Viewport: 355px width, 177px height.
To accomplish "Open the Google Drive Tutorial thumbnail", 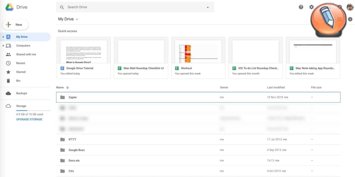I will 84,52.
